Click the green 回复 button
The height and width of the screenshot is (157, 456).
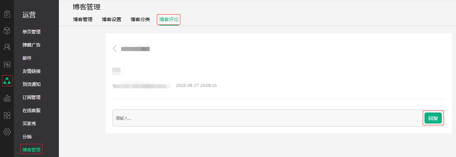(x=433, y=118)
